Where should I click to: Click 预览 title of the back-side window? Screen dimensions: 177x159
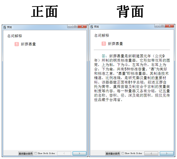(x=97, y=27)
